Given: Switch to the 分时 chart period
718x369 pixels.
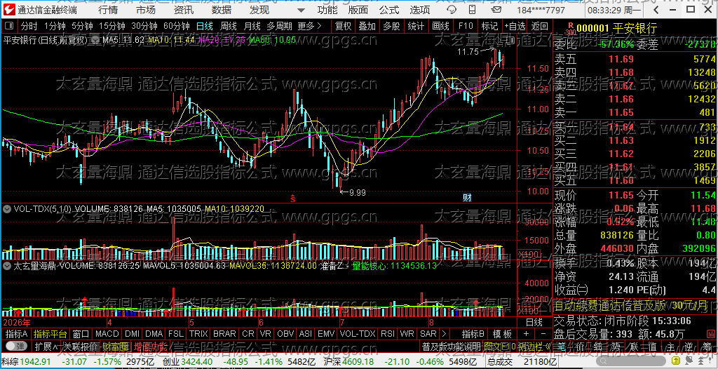Looking at the screenshot, I should 29,26.
